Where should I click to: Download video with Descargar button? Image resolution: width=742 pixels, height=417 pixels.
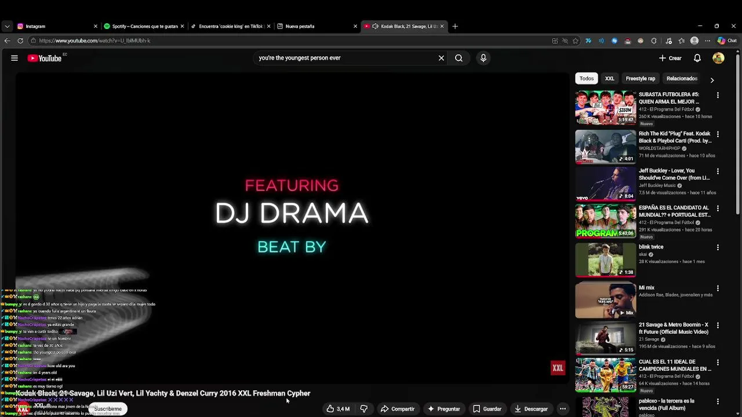(531, 409)
